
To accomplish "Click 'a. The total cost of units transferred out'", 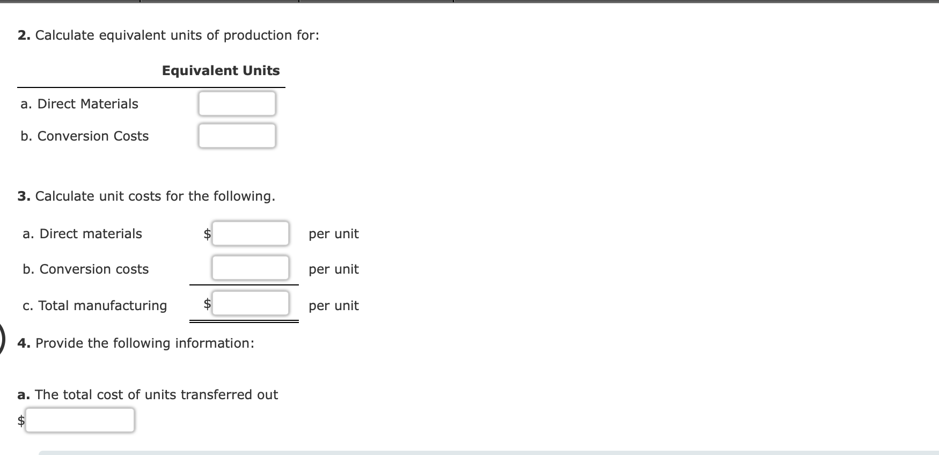I will (148, 395).
